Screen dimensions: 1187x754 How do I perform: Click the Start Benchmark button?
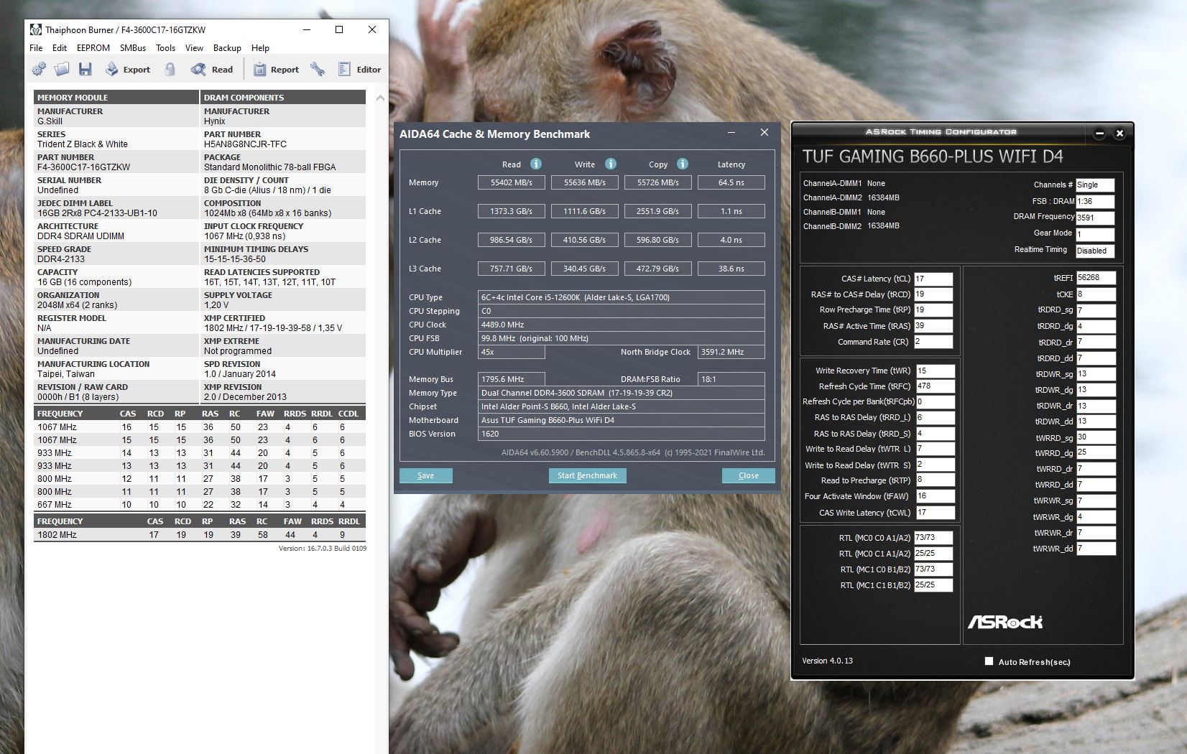[x=587, y=475]
